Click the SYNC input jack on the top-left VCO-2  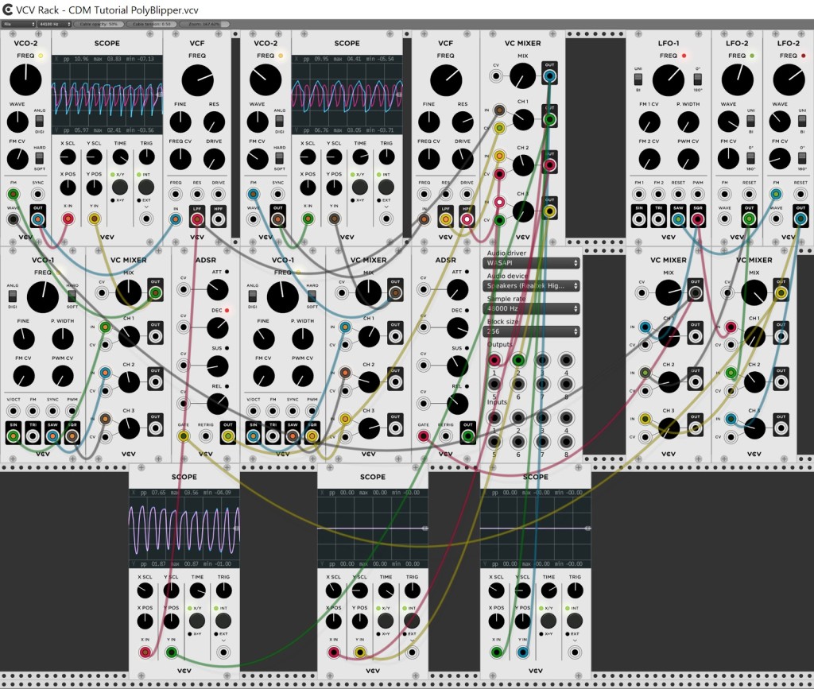point(38,194)
